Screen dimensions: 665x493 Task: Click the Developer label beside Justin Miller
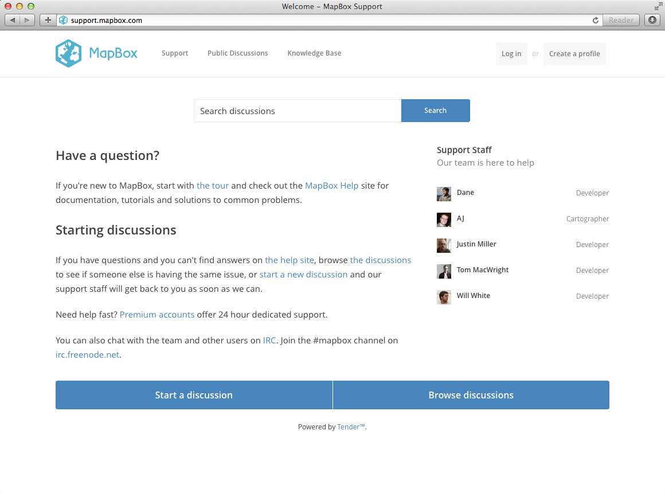click(x=592, y=245)
